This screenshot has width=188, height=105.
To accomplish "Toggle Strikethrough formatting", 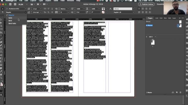I will [x=52, y=12].
